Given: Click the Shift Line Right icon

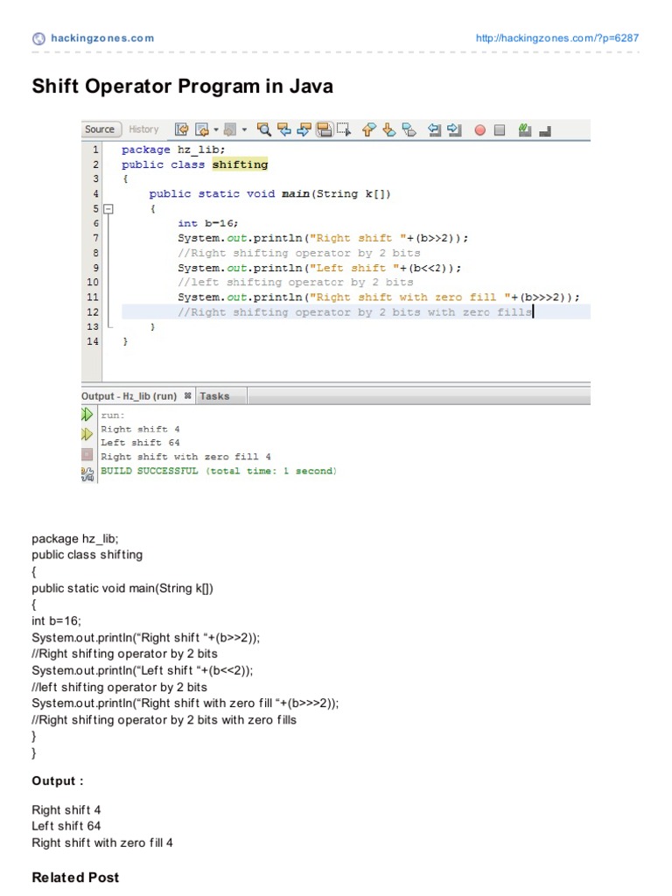Looking at the screenshot, I should tap(454, 129).
